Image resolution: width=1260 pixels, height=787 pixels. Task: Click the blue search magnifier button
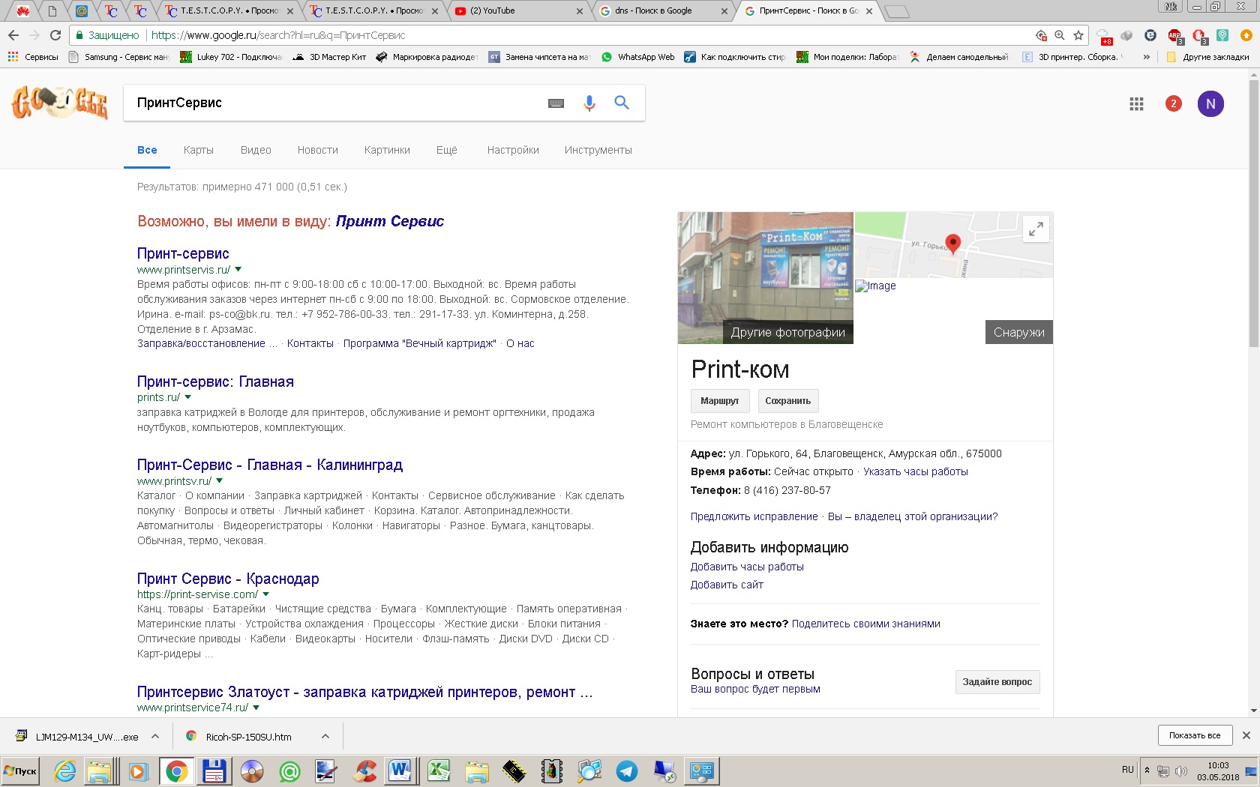coord(622,103)
